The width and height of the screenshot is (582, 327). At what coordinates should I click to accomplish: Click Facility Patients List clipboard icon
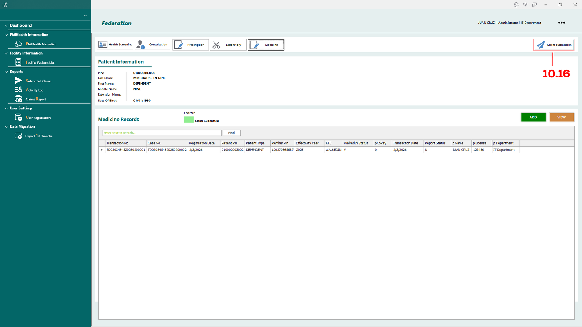[18, 62]
